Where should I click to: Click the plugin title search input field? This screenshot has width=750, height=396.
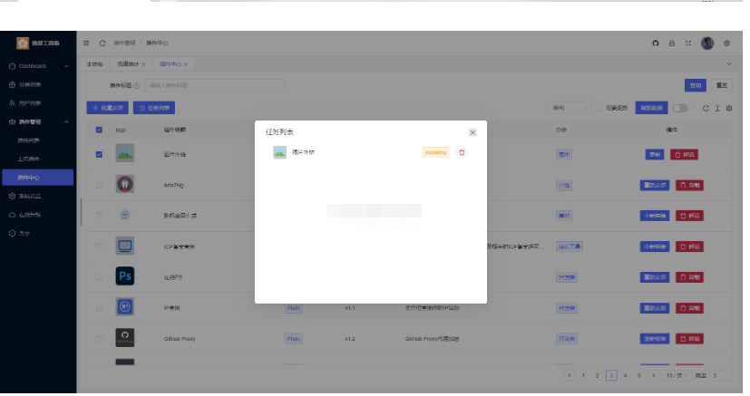coord(214,85)
